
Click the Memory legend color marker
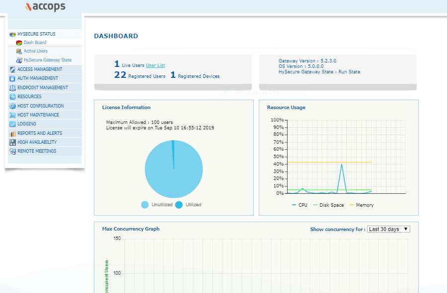(352, 205)
